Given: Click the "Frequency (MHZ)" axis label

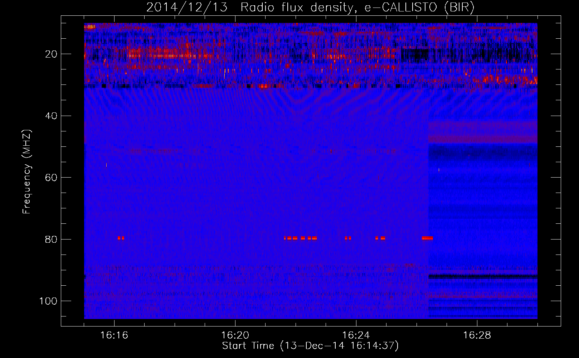Looking at the screenshot, I should pyautogui.click(x=27, y=172).
